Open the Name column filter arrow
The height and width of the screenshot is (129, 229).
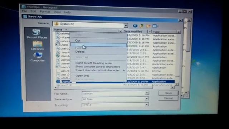120,31
